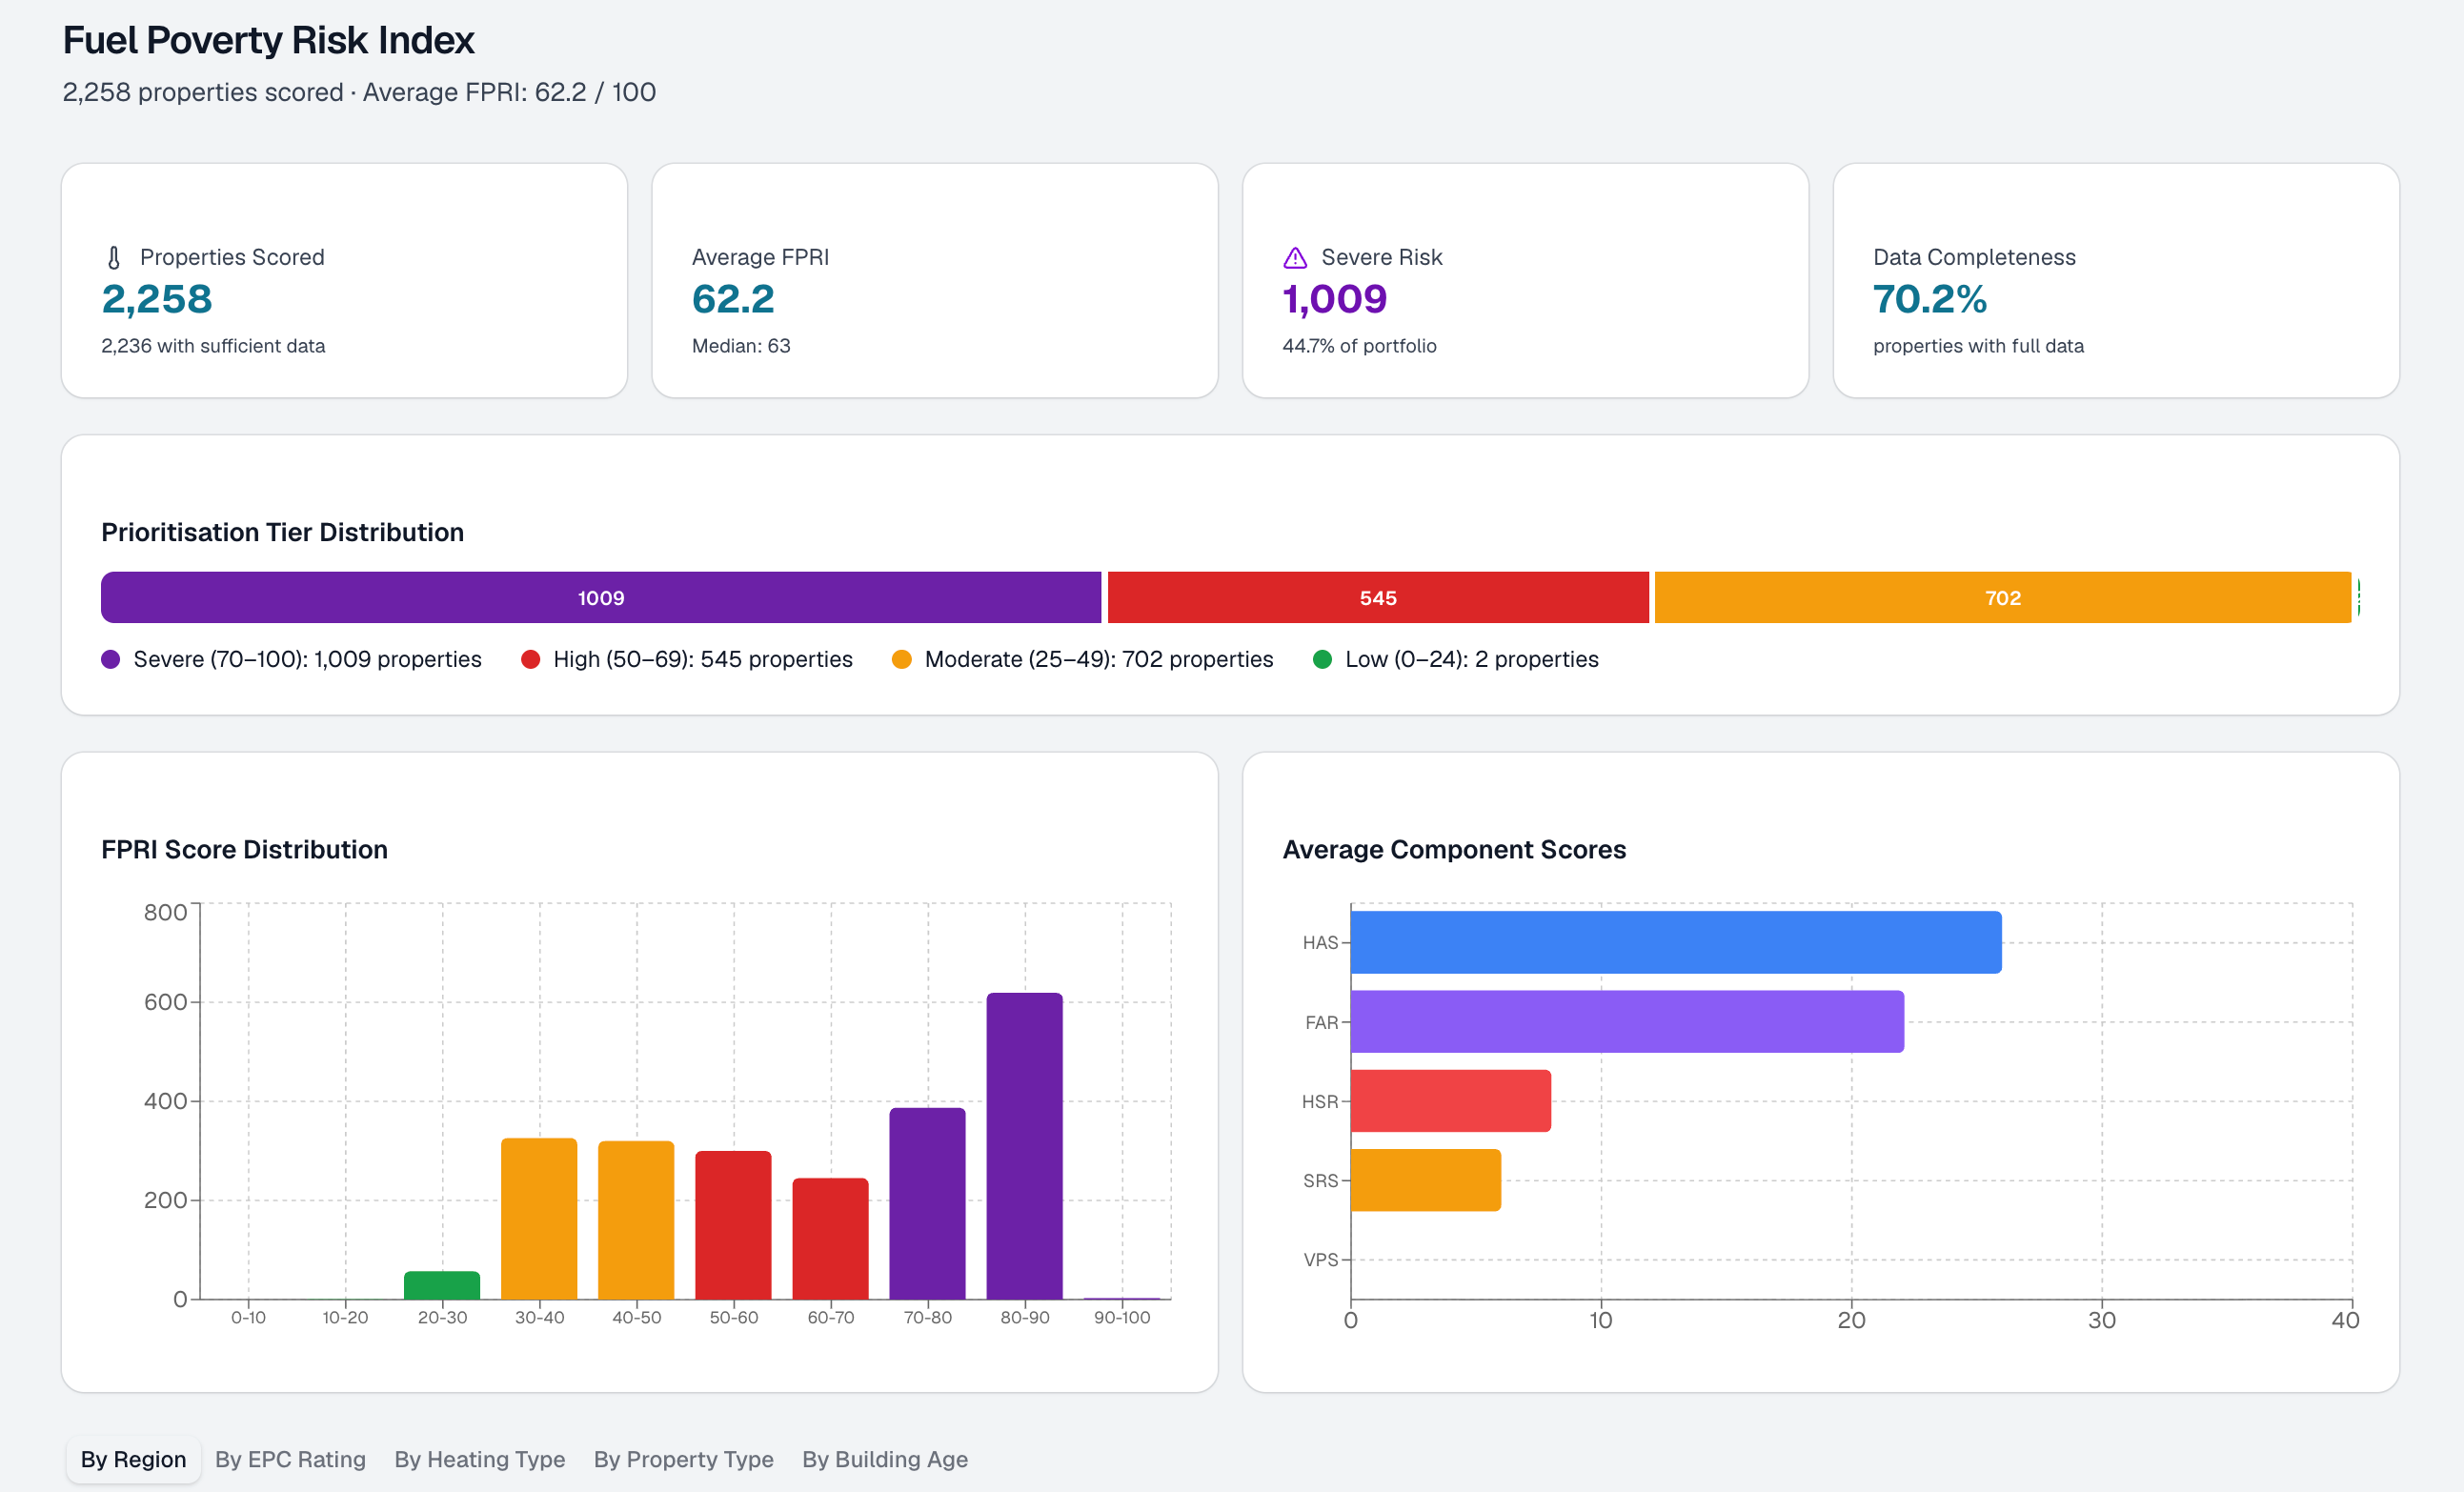Click the purple 1009 Severe tier segment

coord(601,598)
